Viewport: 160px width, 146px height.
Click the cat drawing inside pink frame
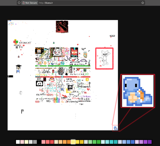104,58
